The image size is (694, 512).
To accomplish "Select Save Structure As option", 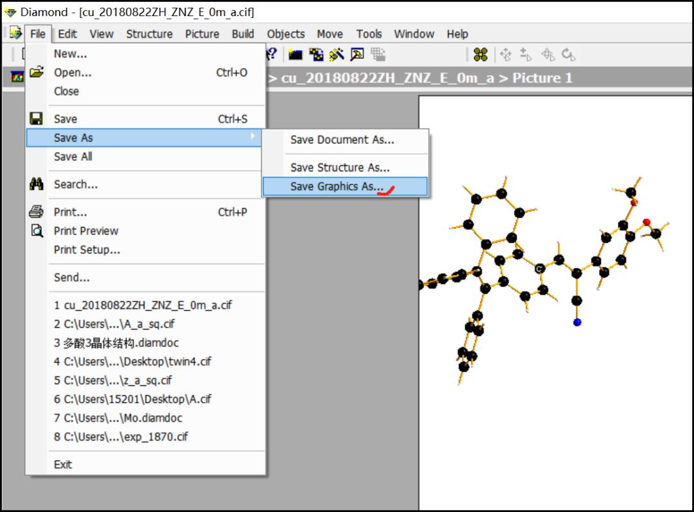I will coord(340,168).
